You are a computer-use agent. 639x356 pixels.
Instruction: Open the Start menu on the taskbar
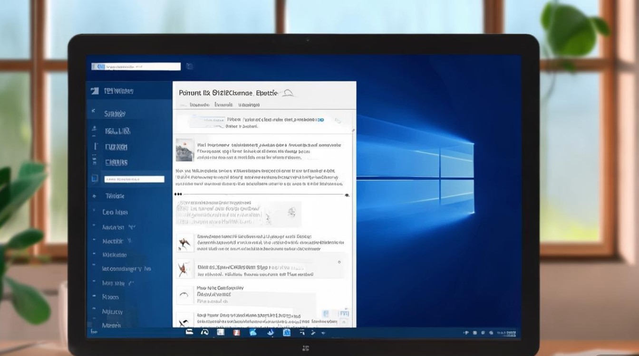click(x=188, y=332)
